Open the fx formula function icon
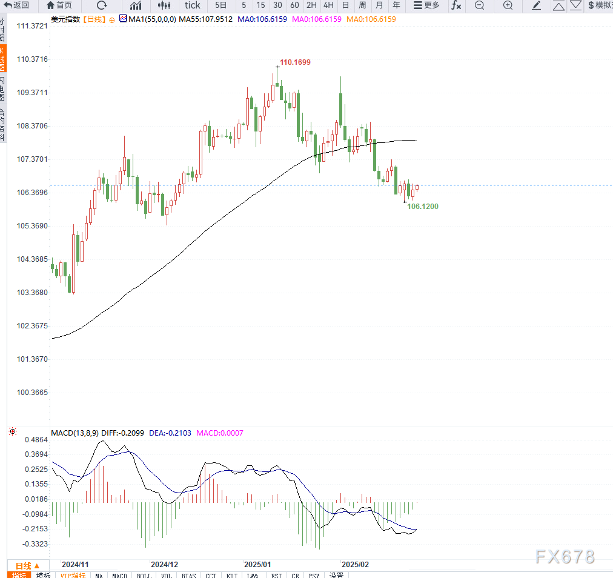The image size is (613, 578). pyautogui.click(x=456, y=5)
